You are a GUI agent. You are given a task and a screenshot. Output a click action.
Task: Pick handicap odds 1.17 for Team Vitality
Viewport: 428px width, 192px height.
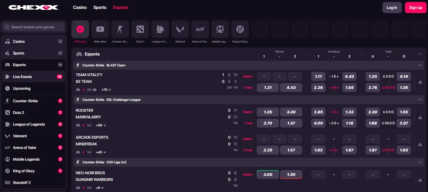click(x=318, y=76)
